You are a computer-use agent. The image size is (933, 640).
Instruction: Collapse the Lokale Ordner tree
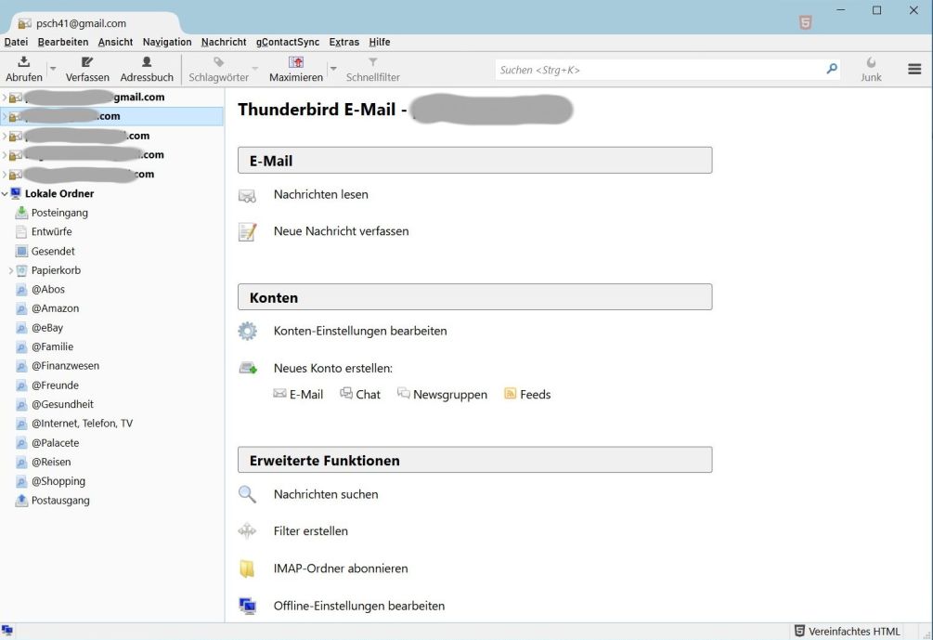tap(5, 193)
